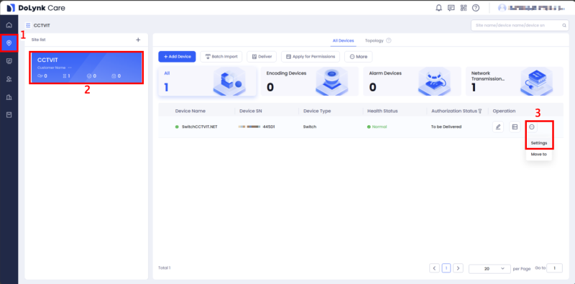575x284 pixels.
Task: Open Authorization Status filter icon
Action: (480, 111)
